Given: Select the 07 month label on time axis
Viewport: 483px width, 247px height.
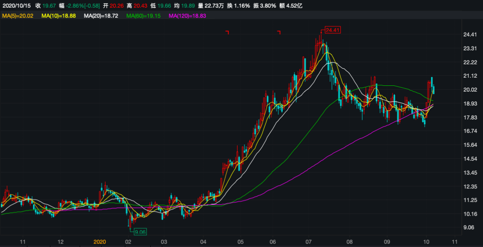Looking at the screenshot, I should (x=309, y=242).
